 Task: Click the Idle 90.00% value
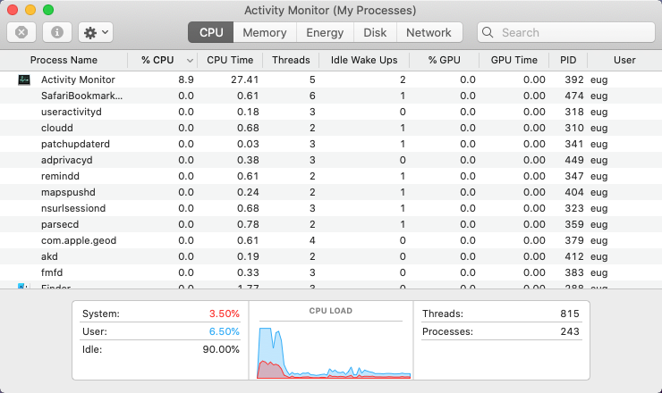click(x=221, y=349)
